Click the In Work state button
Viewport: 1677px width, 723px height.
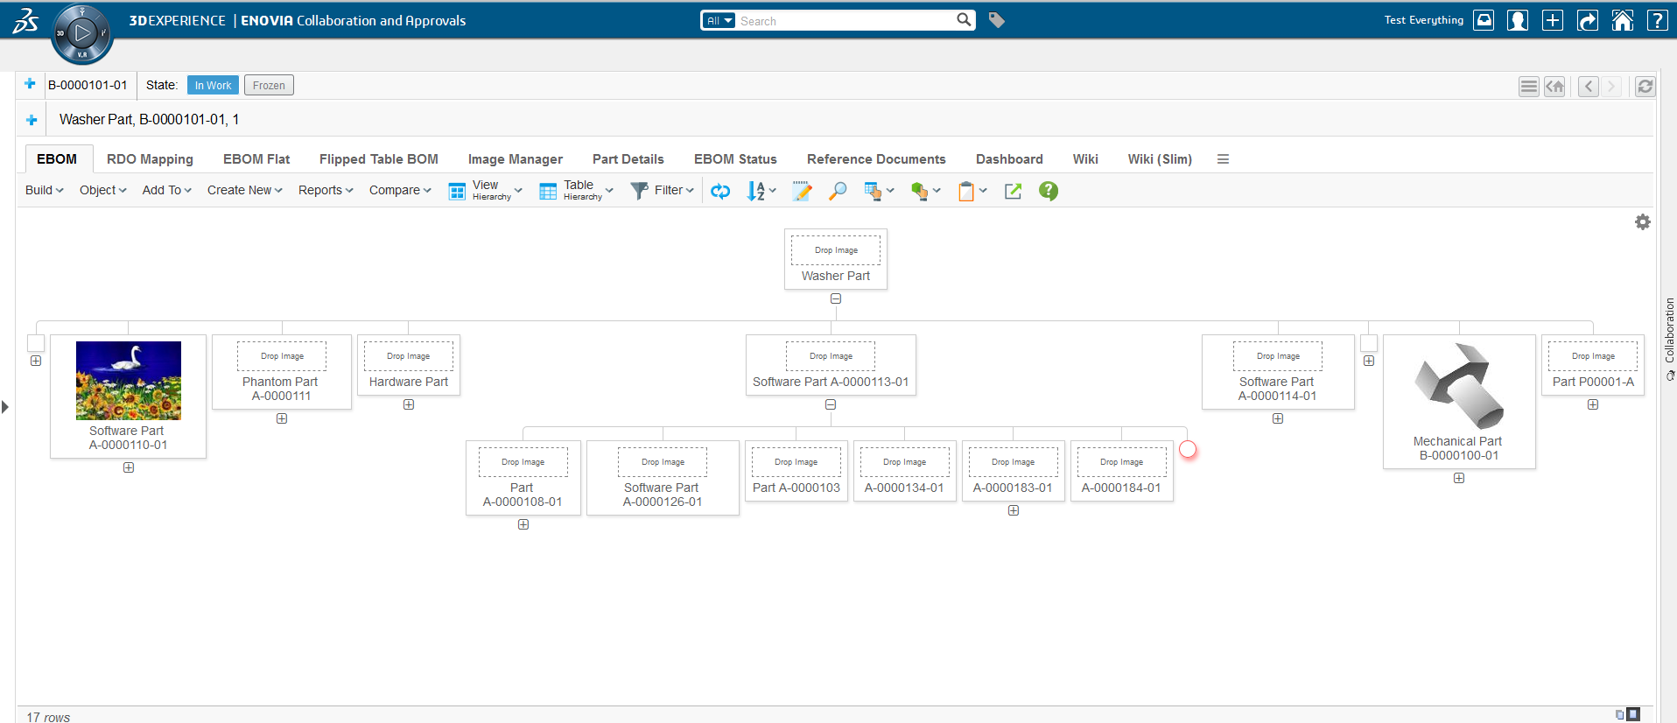[x=213, y=85]
